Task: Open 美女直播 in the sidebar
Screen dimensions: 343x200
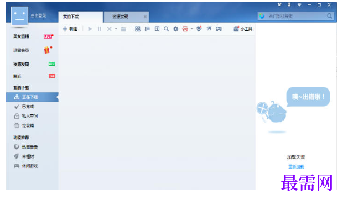Action: click(x=21, y=36)
